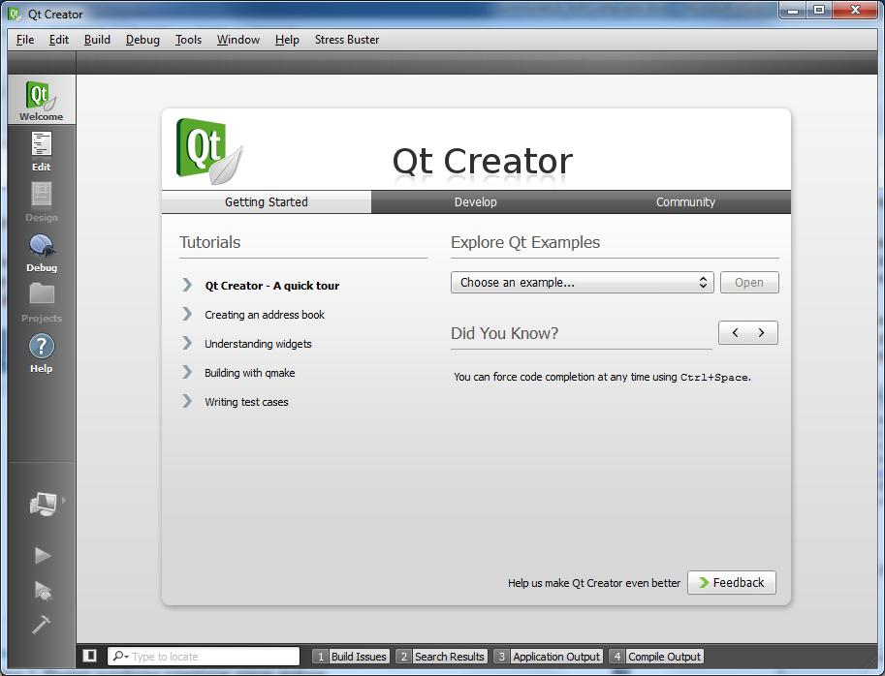Minimize the Qt Creator window
Image resolution: width=885 pixels, height=676 pixels.
tap(793, 10)
